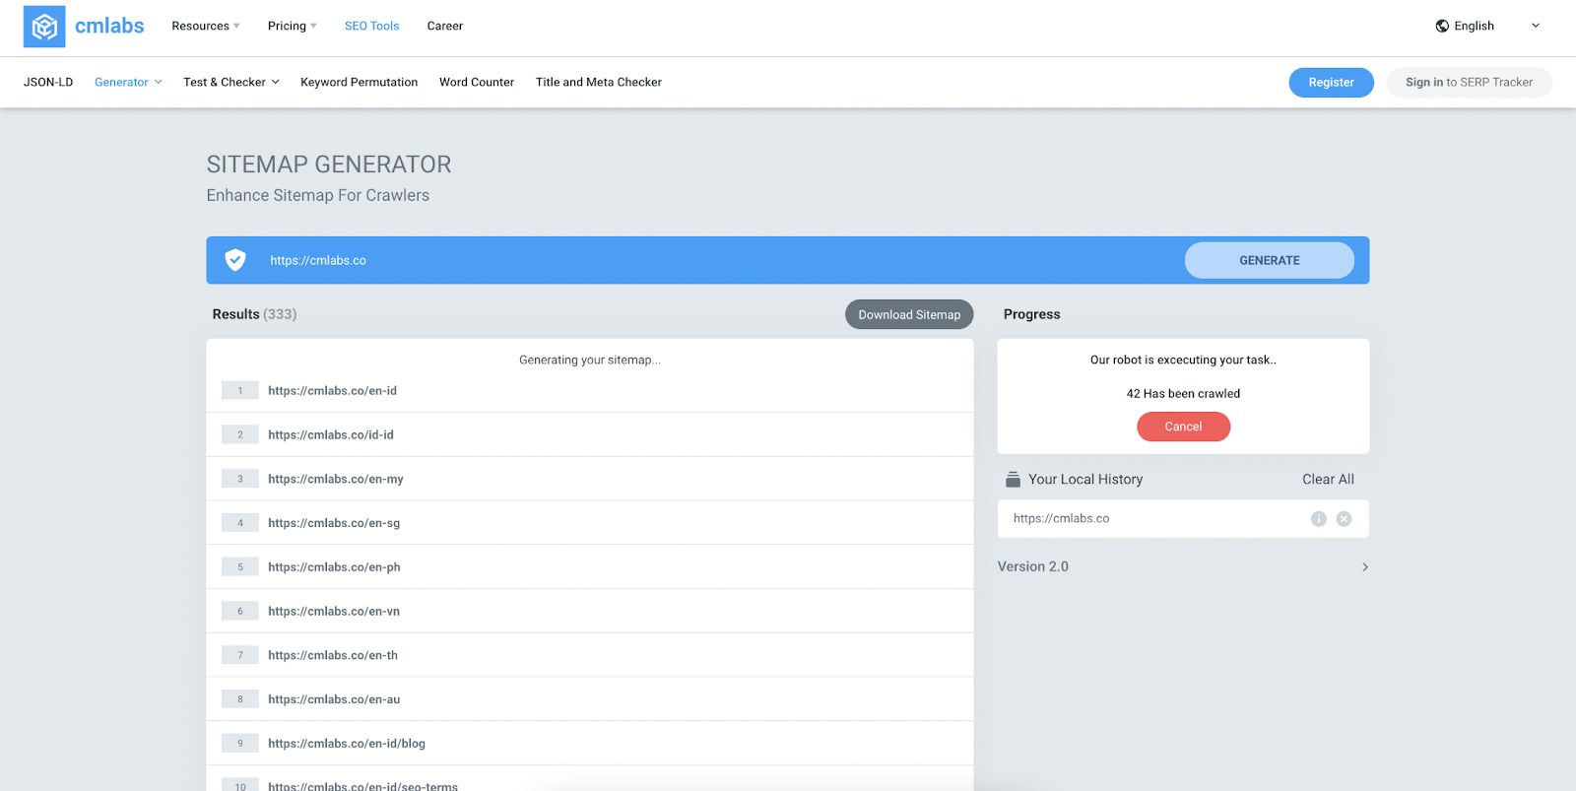Click result https://cmlabs.co/en-sg
Viewport: 1576px width, 791px height.
tap(334, 524)
